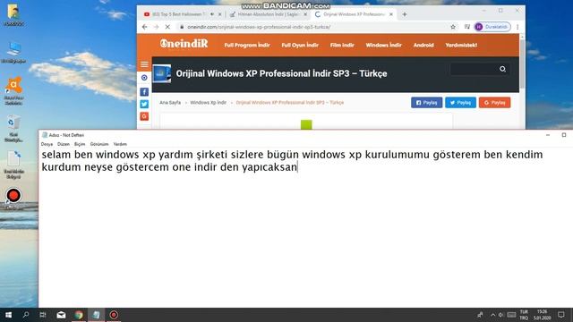Select the Bandicam desktop shortcut
Screen dimensions: 573x322
point(14,199)
